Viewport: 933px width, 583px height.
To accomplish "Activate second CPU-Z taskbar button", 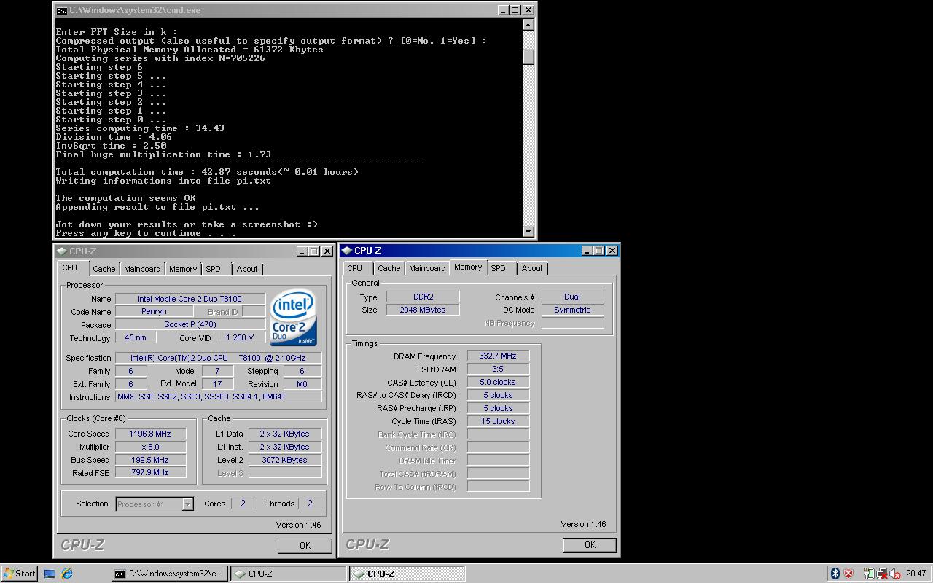I will 407,574.
